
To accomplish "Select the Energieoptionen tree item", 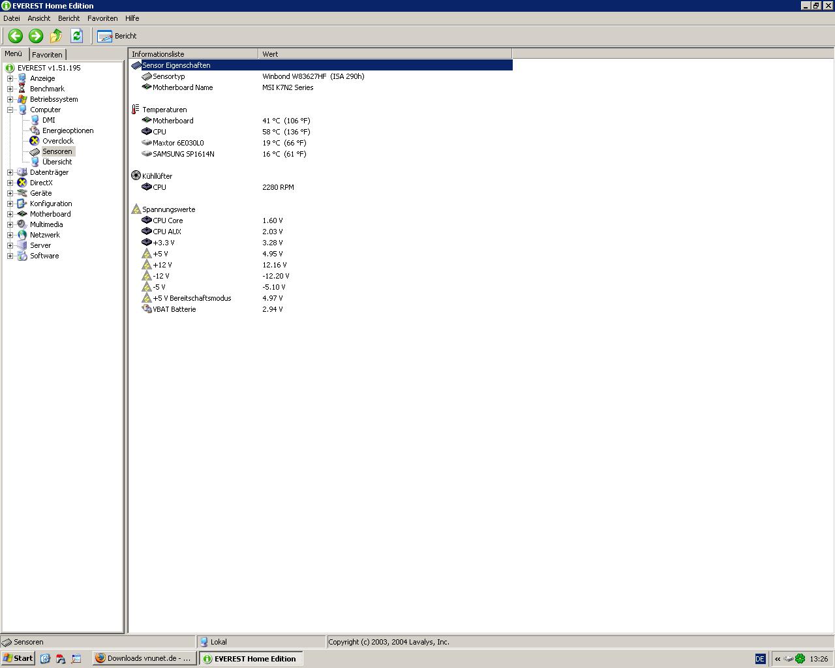I will [x=68, y=130].
